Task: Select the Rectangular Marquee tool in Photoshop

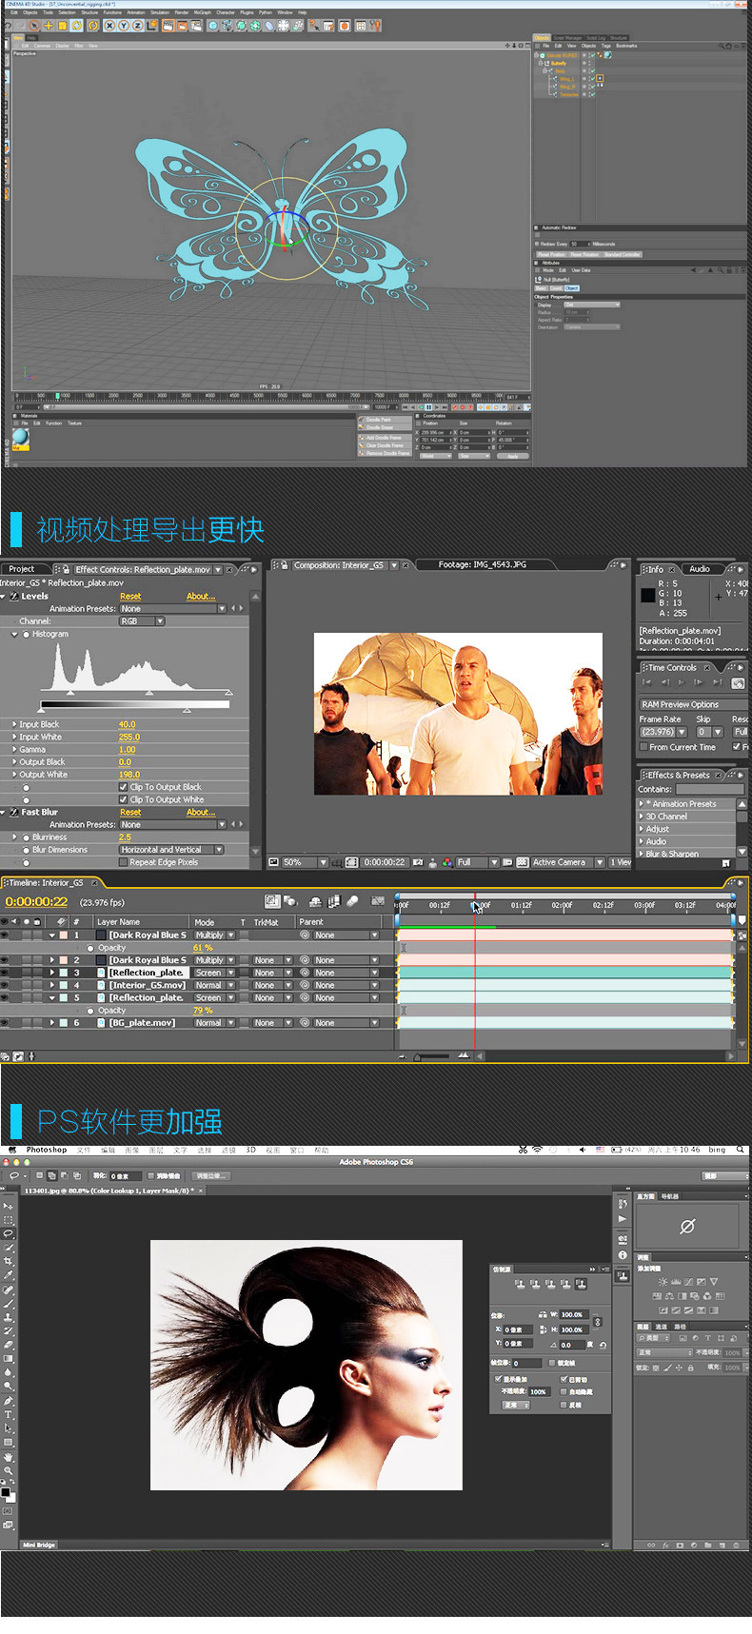Action: (9, 1219)
